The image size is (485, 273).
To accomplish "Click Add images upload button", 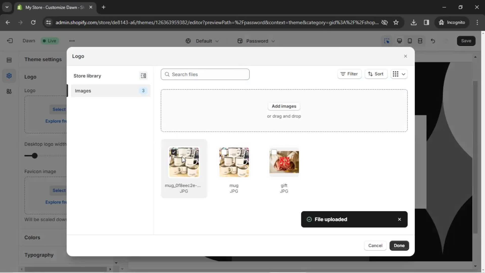I will pos(284,106).
